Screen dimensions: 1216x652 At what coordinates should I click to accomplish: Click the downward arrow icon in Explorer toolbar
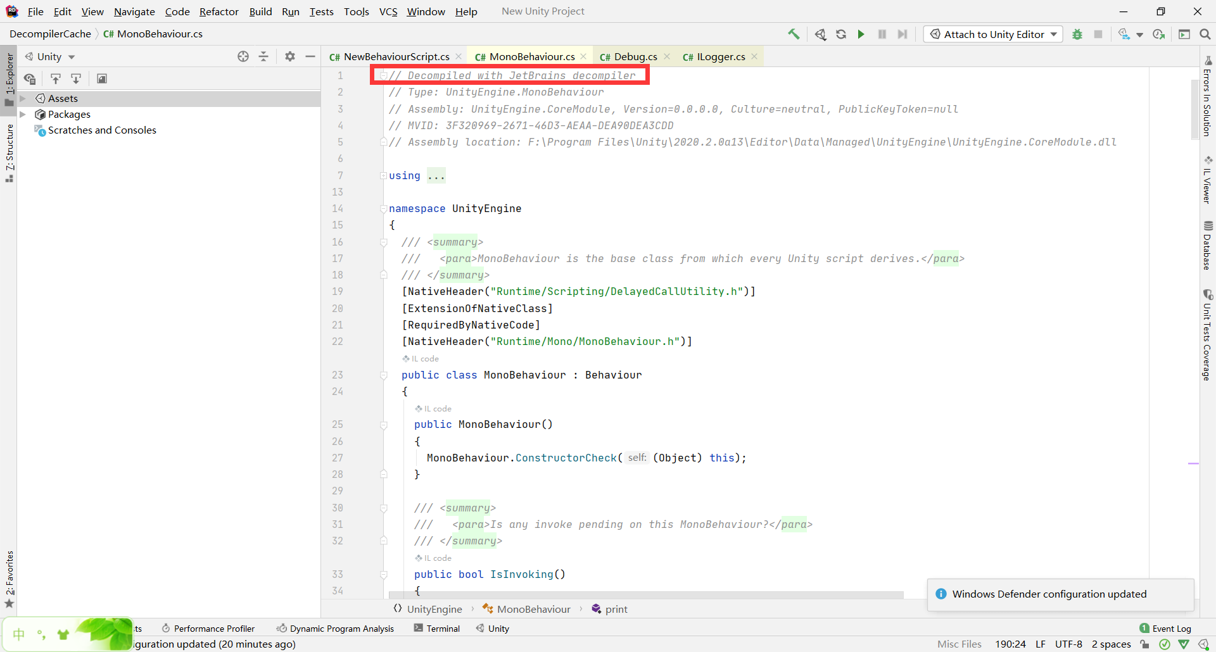[x=76, y=78]
